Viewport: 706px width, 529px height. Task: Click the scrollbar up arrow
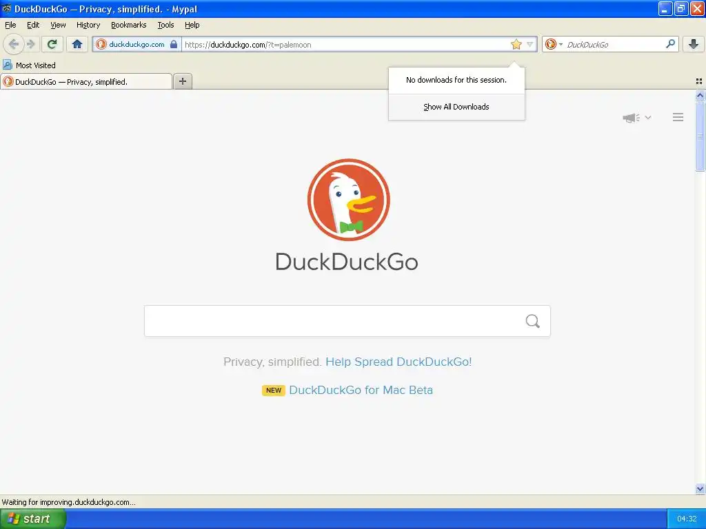tap(700, 95)
